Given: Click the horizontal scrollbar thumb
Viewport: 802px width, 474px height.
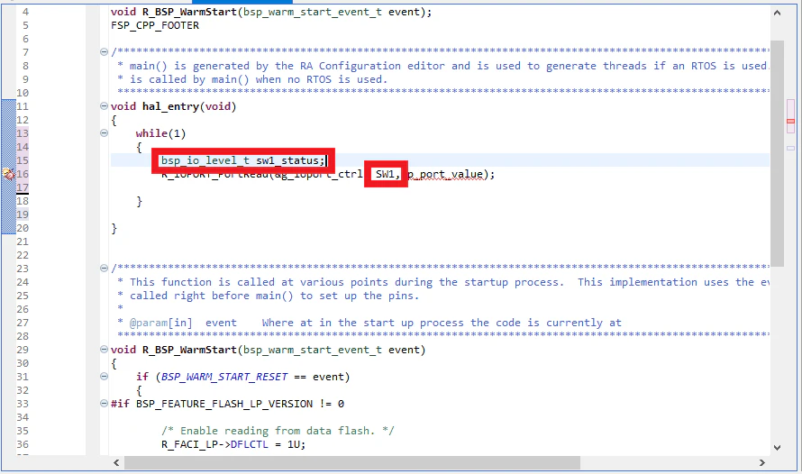Looking at the screenshot, I should click(x=352, y=463).
